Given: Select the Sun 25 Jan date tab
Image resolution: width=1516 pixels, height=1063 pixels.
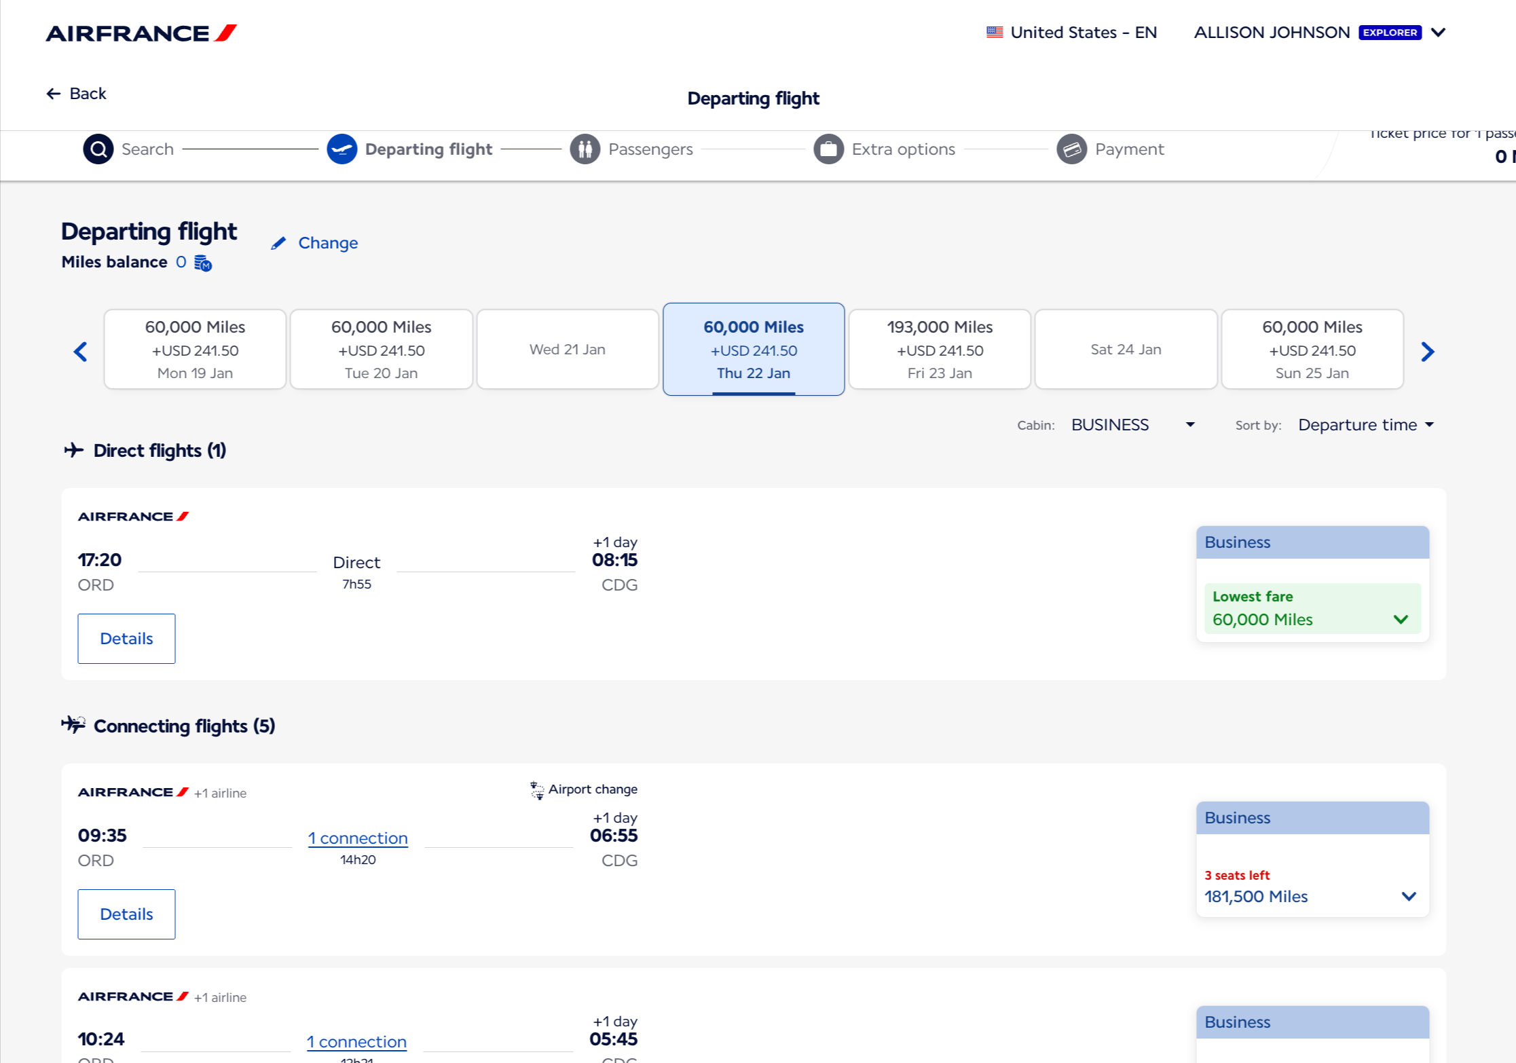Looking at the screenshot, I should tap(1312, 350).
